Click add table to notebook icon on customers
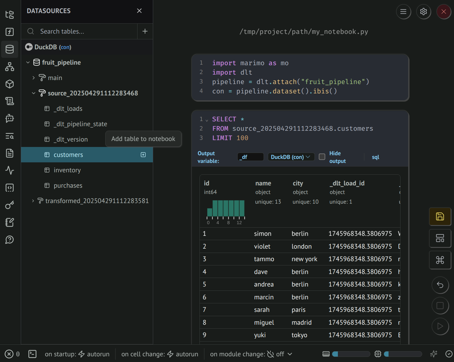This screenshot has height=362, width=454. pyautogui.click(x=143, y=155)
